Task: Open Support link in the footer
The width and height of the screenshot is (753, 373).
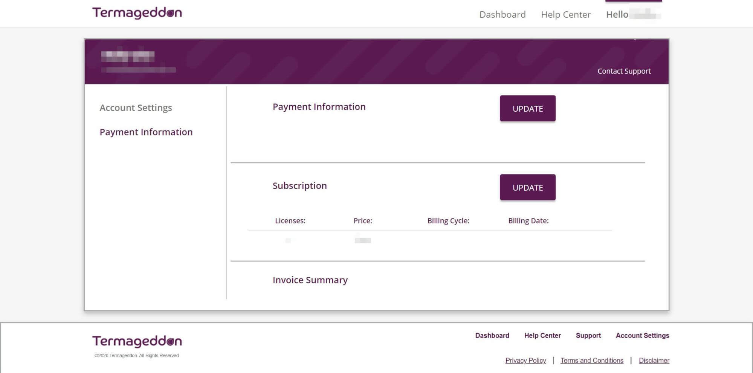Action: (588, 335)
